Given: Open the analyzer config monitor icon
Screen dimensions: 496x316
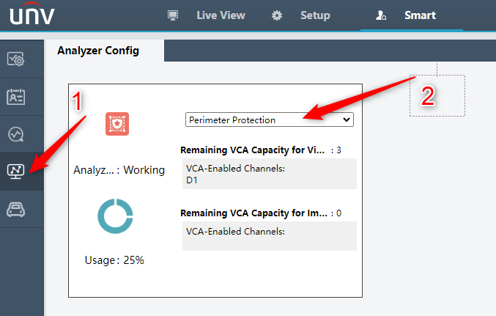Looking at the screenshot, I should [x=16, y=172].
